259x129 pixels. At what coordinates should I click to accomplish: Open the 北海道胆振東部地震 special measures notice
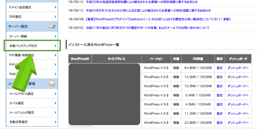click(142, 2)
